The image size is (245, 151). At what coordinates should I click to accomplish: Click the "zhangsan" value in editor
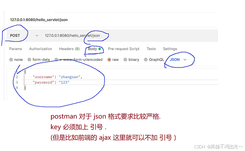pos(69,77)
